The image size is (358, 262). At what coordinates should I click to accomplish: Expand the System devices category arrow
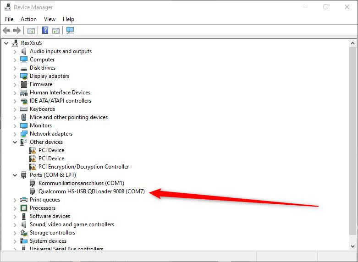tap(15, 241)
